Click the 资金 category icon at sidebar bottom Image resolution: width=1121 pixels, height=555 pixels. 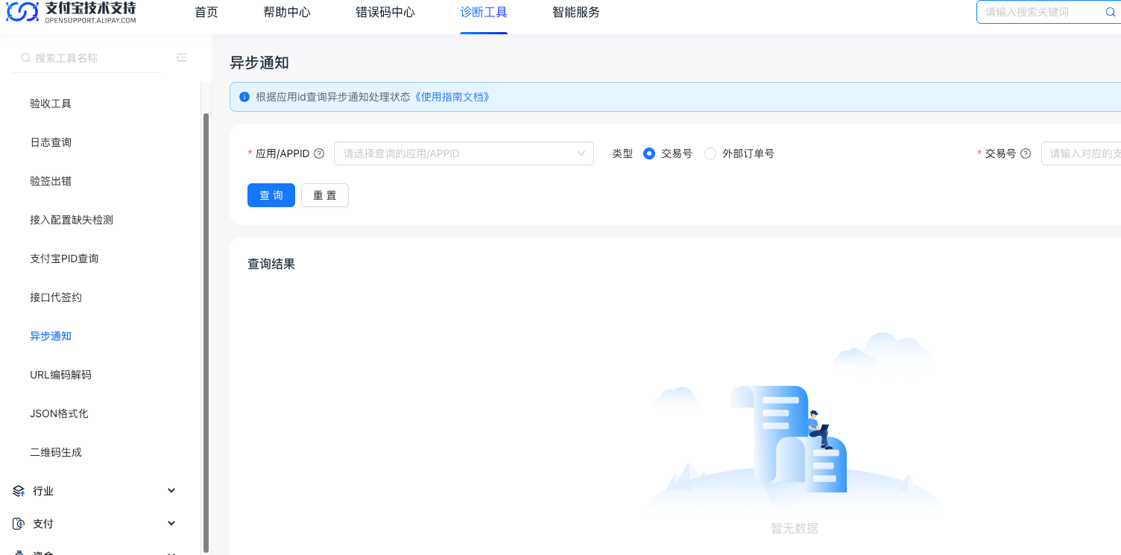click(x=18, y=552)
